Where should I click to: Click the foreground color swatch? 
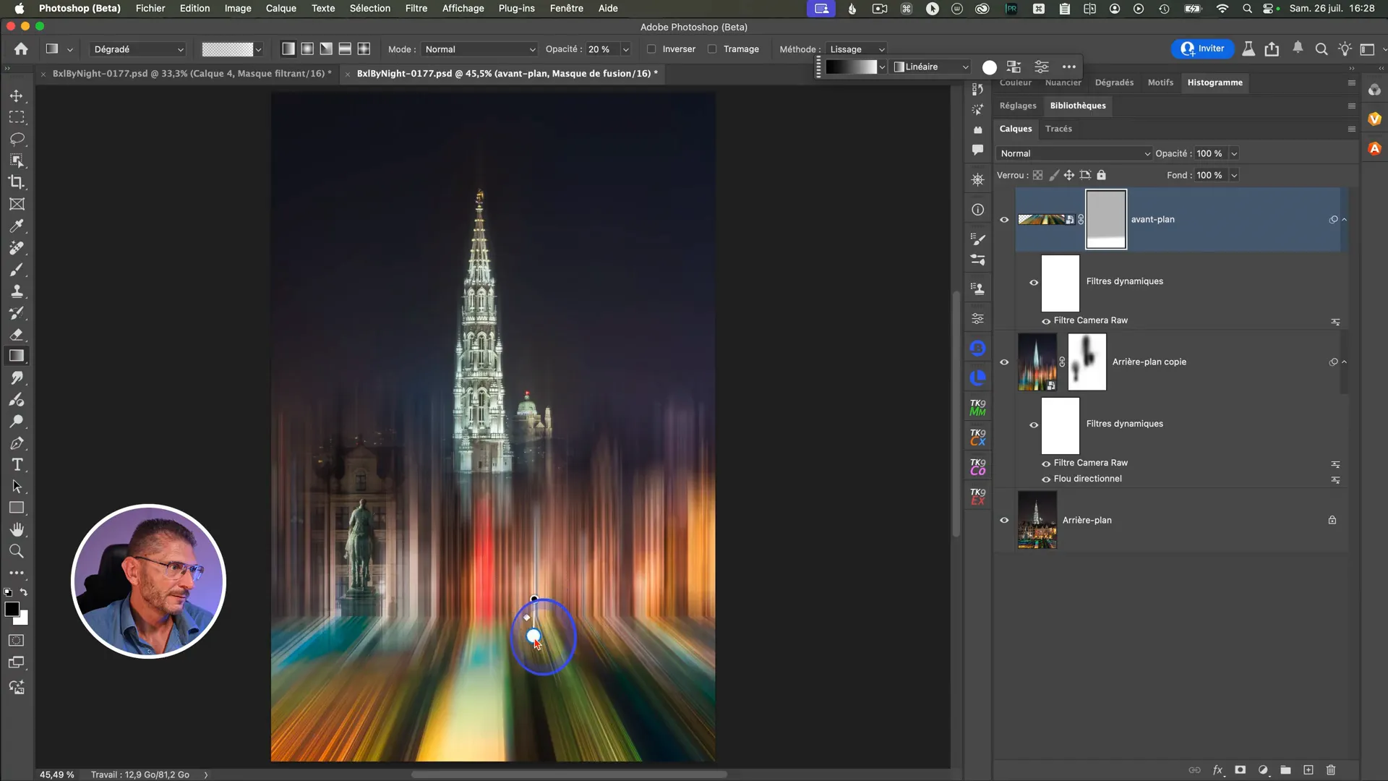click(12, 610)
